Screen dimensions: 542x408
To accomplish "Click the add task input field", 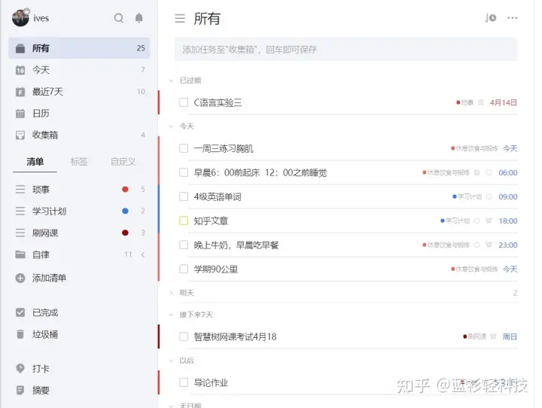I will point(346,50).
